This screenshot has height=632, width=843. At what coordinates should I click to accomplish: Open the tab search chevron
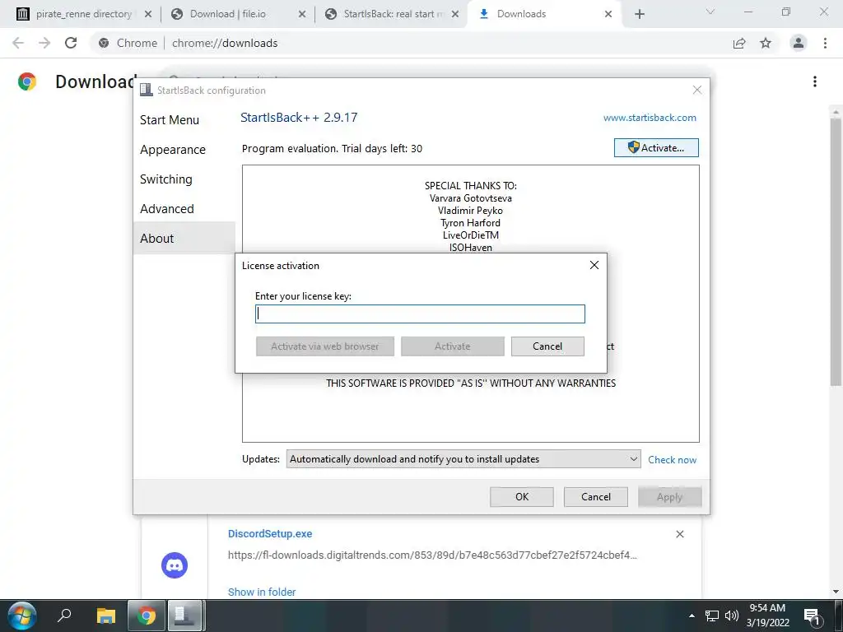tap(710, 12)
